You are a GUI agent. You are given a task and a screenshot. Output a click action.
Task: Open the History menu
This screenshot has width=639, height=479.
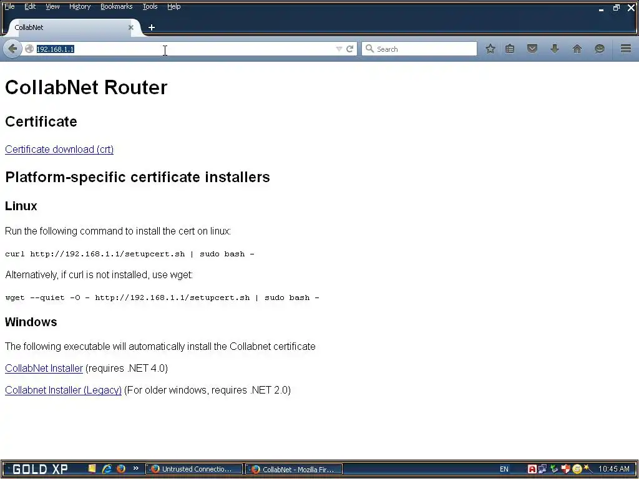(x=80, y=6)
